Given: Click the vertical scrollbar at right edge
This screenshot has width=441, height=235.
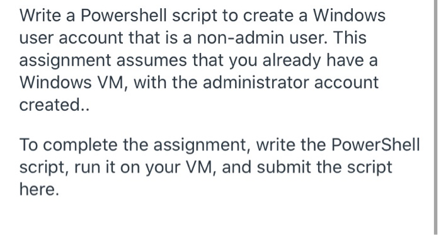Looking at the screenshot, I should pyautogui.click(x=436, y=117).
